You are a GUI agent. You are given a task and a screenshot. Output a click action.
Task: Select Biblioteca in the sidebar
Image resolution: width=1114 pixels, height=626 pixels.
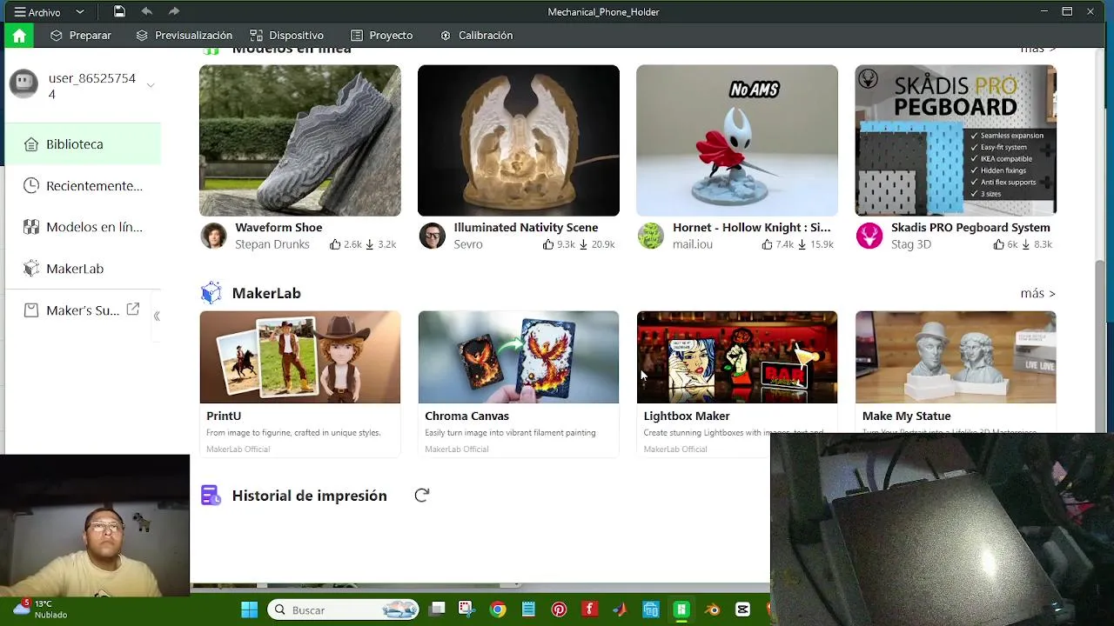[x=83, y=144]
